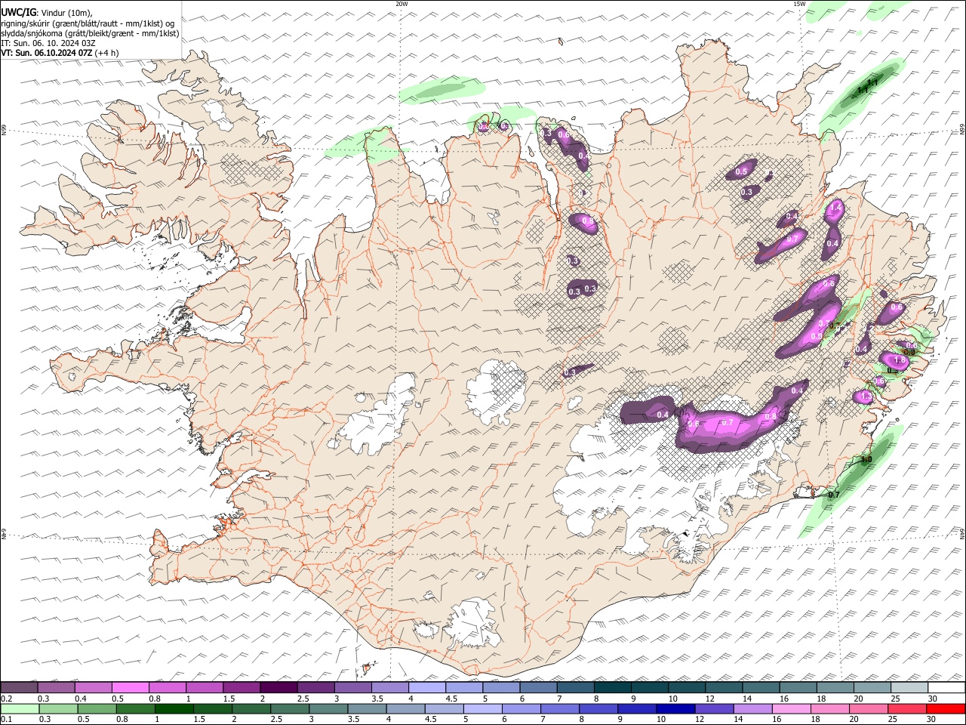Click the pale lavender 4 snow-scale swatch
966x725 pixels.
(427, 688)
